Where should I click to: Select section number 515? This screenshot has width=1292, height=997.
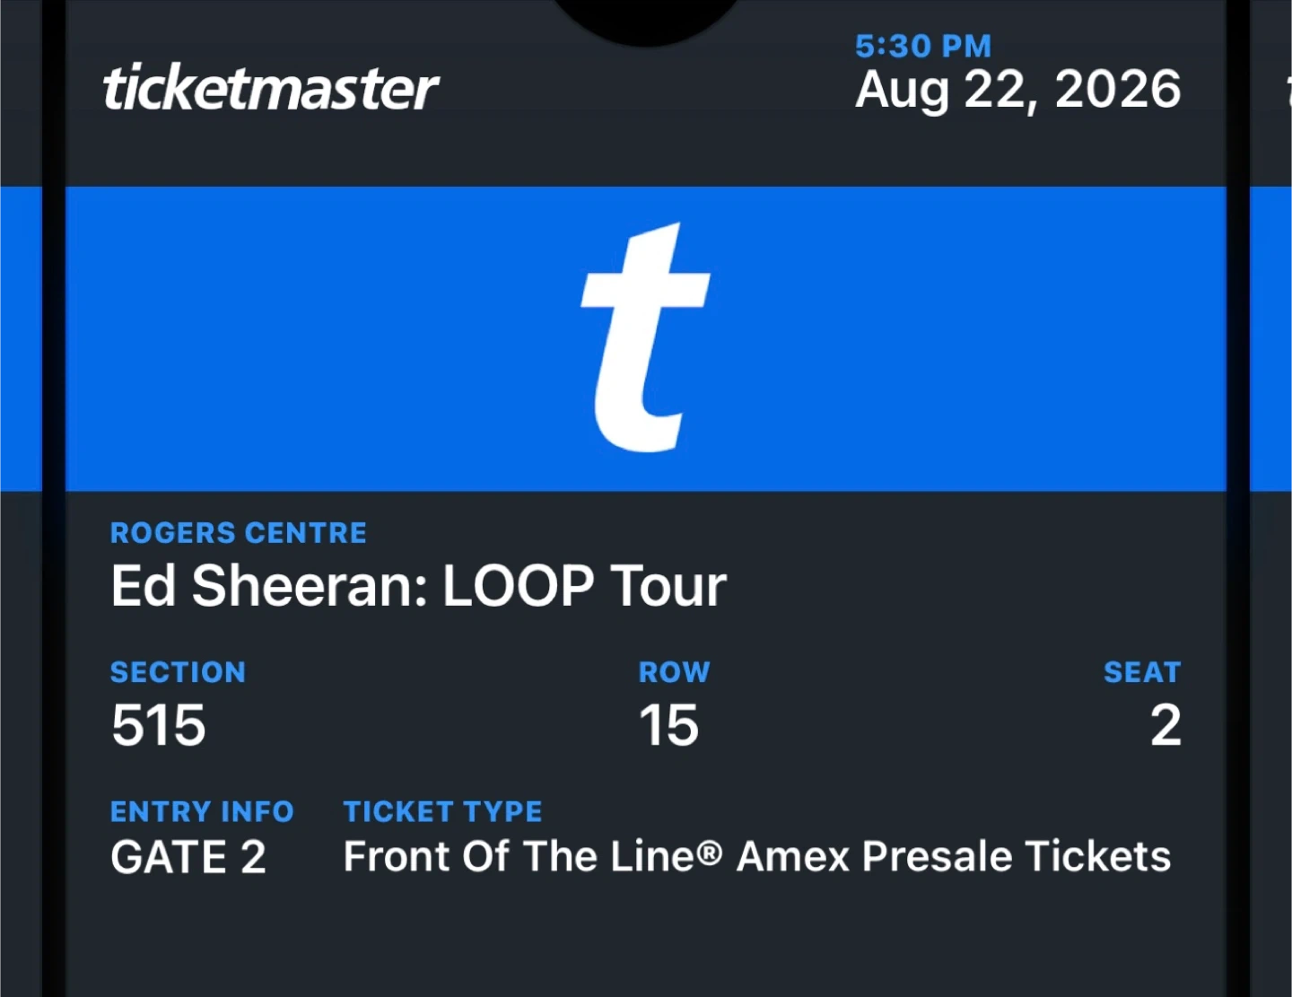(159, 725)
